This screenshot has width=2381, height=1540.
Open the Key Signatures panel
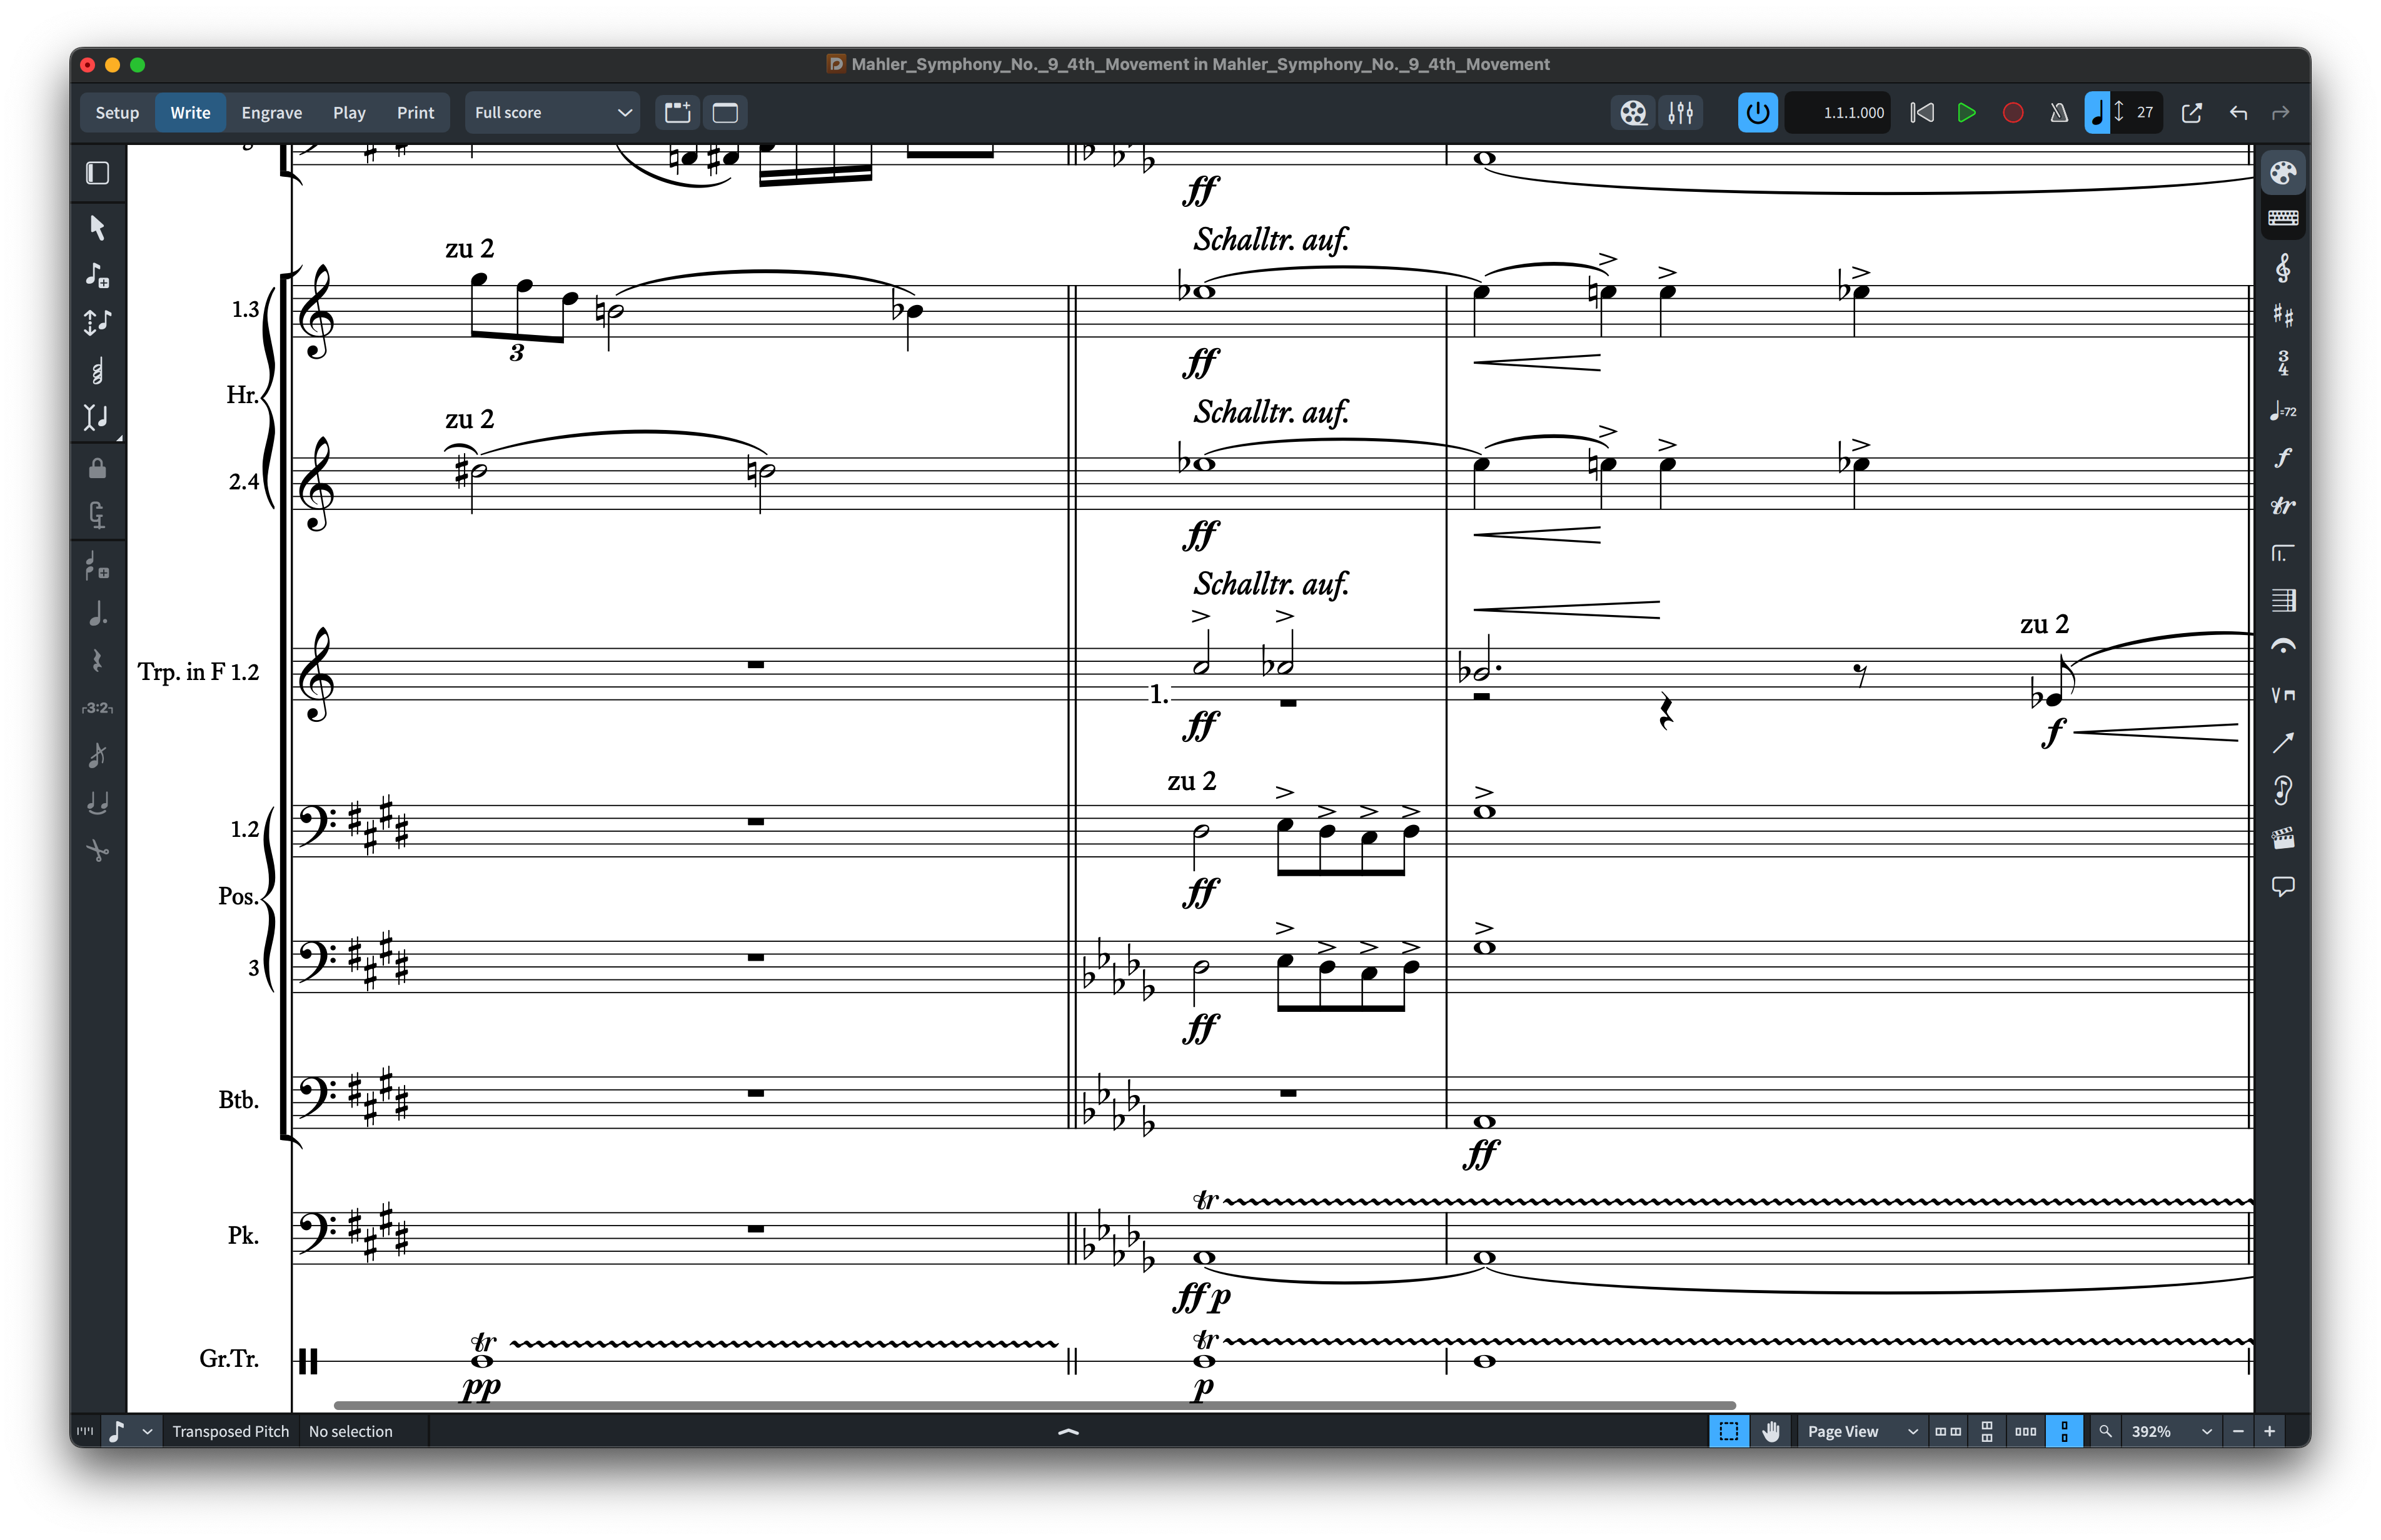pyautogui.click(x=2283, y=315)
